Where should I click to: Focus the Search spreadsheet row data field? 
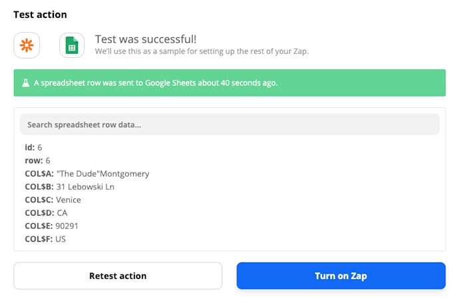click(x=229, y=125)
